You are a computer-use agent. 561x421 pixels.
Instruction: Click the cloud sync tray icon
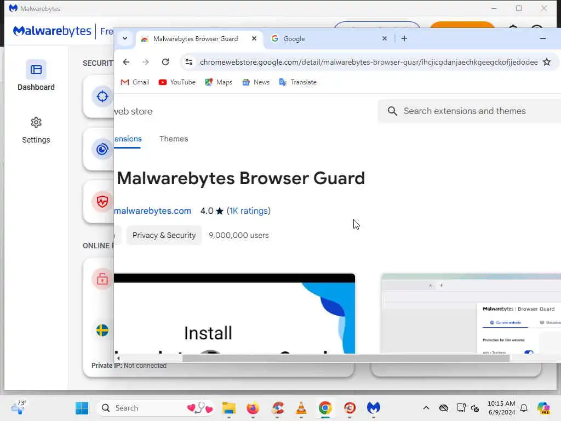444,408
